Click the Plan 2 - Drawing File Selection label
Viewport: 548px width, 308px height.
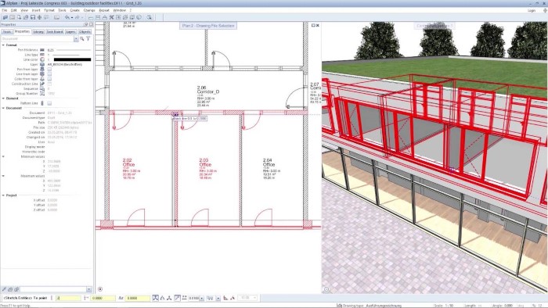pyautogui.click(x=208, y=26)
